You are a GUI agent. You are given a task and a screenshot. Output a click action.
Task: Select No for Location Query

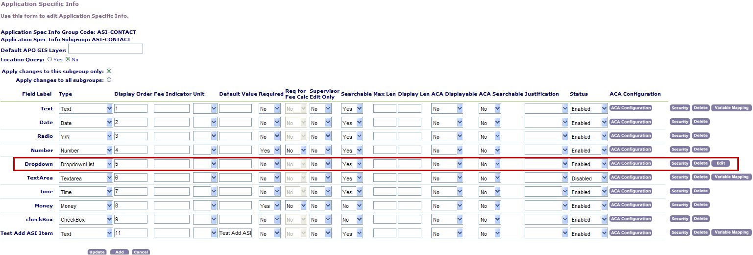coord(68,59)
